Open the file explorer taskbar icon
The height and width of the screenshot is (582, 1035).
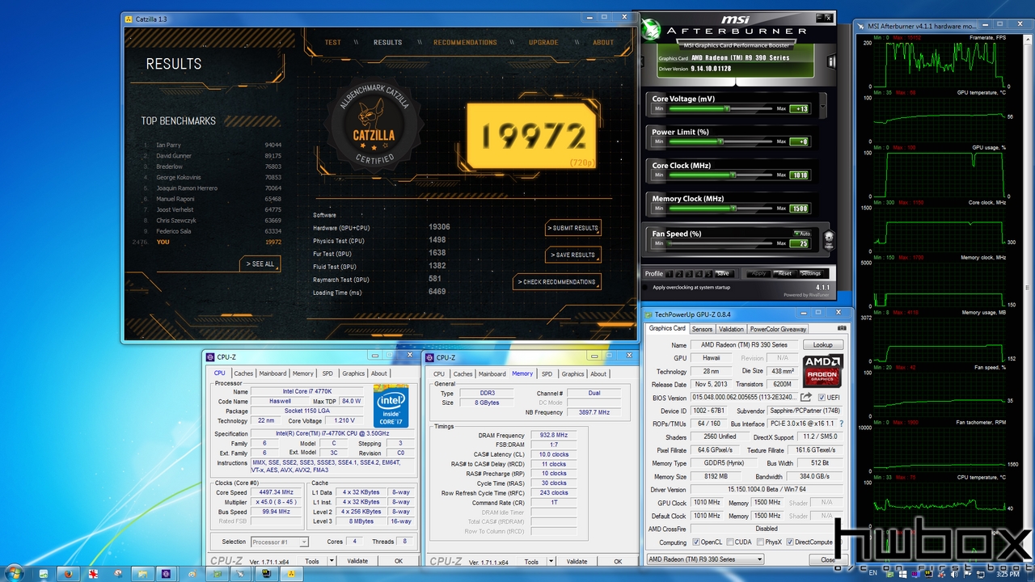[142, 573]
